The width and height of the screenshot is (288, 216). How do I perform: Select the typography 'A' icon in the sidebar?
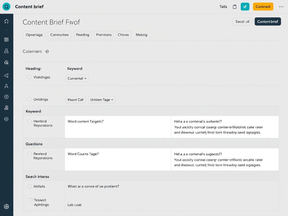[x=6, y=86]
